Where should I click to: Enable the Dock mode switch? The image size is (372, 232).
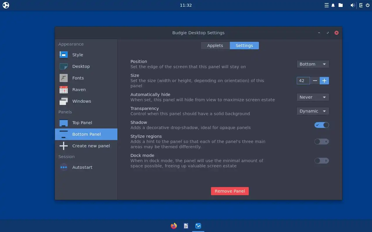[x=321, y=161]
